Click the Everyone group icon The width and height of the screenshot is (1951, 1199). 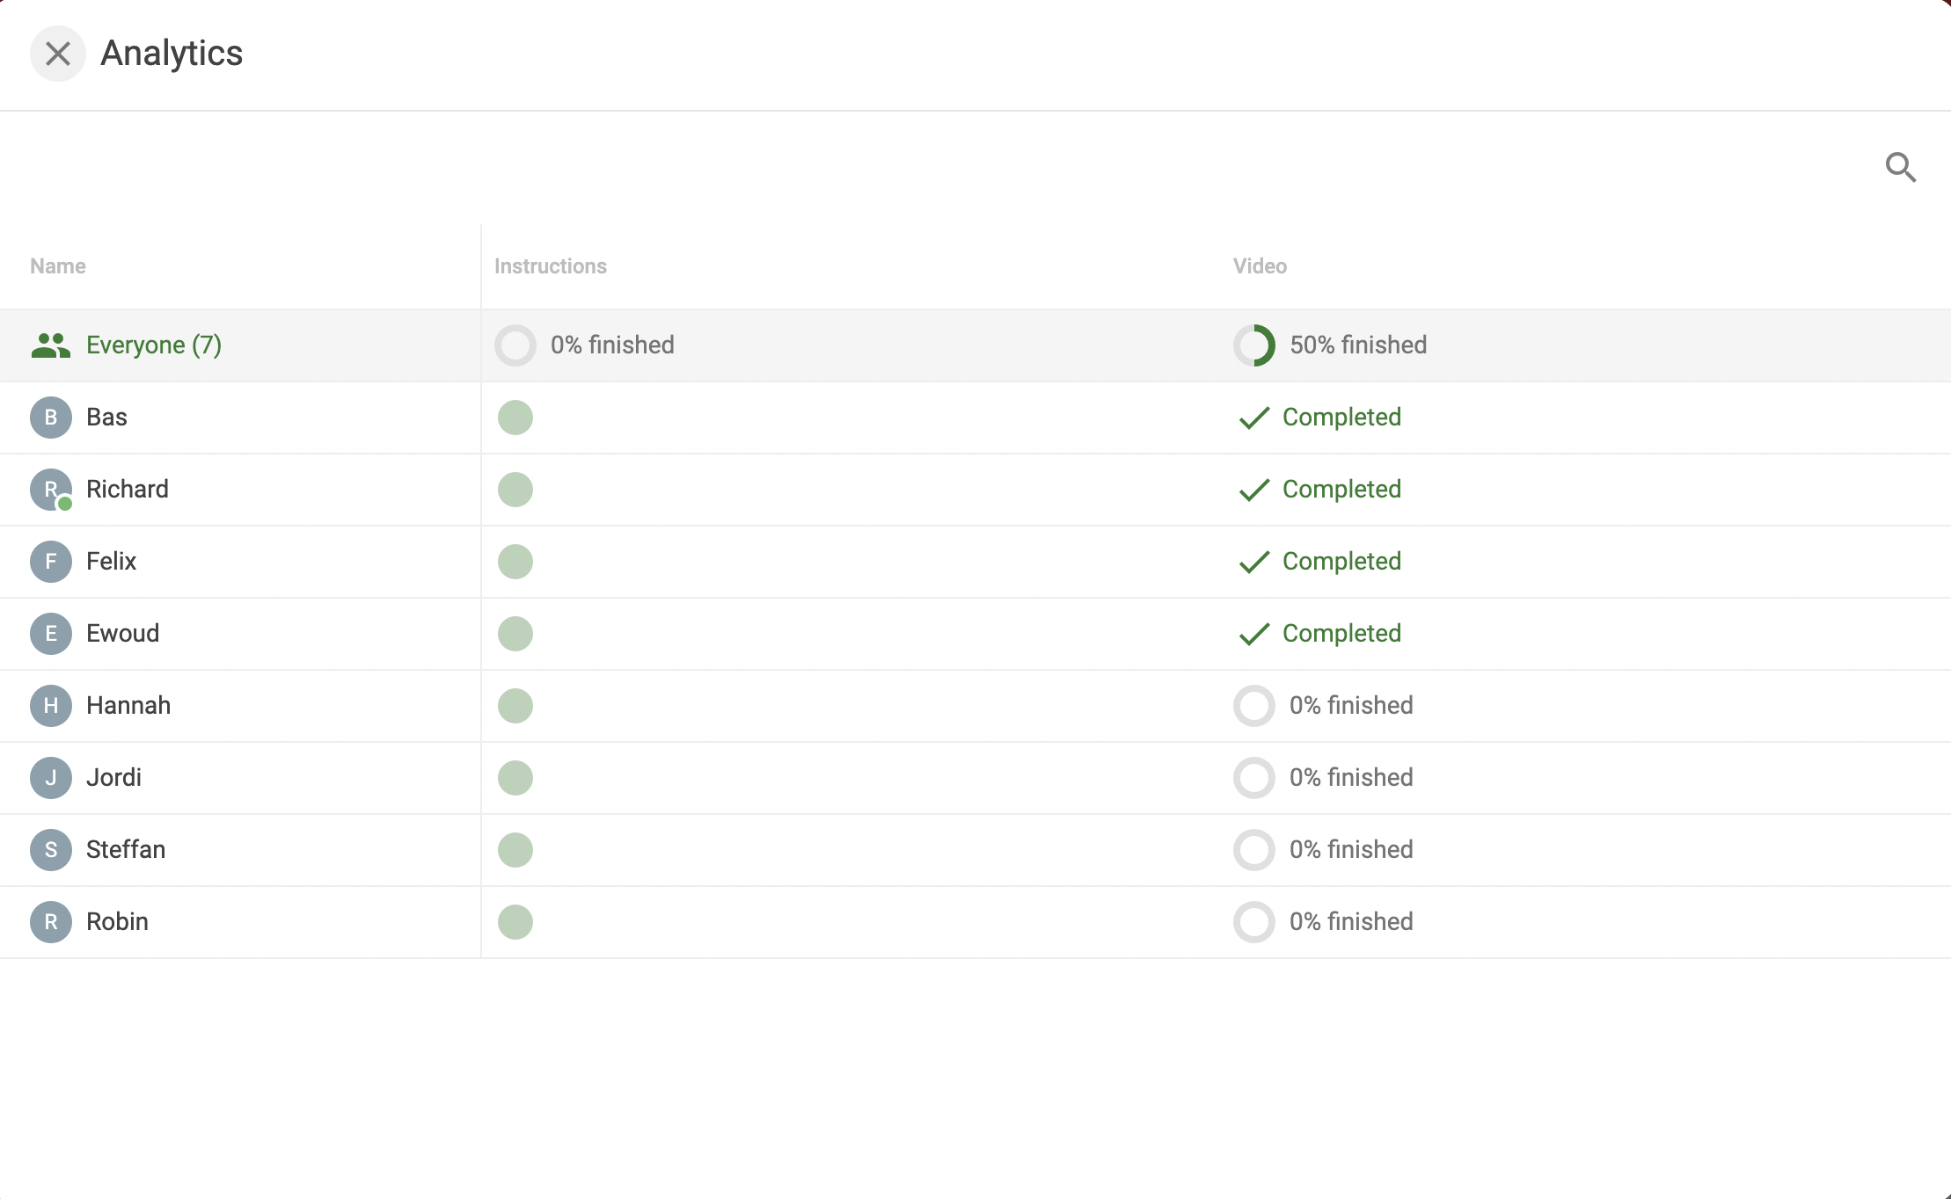pyautogui.click(x=51, y=345)
